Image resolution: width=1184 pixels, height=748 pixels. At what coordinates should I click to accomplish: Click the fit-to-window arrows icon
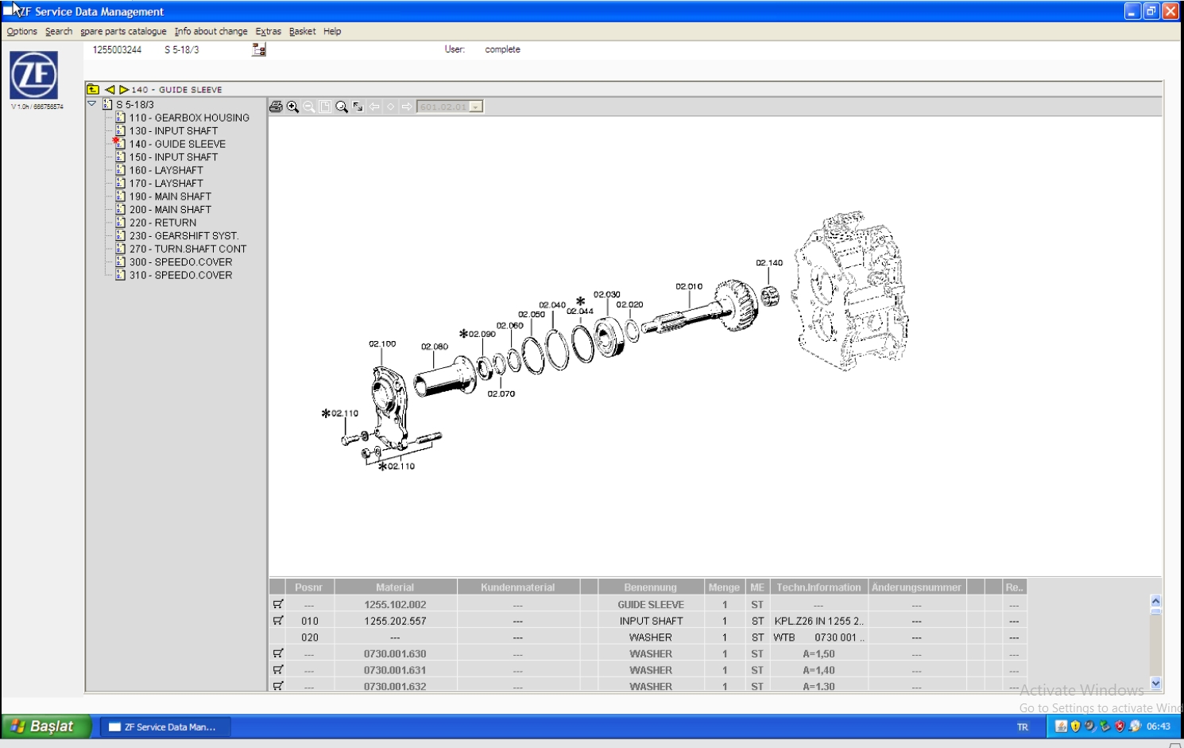click(358, 107)
